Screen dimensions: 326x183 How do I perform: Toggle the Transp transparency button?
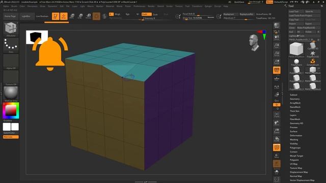click(x=277, y=156)
